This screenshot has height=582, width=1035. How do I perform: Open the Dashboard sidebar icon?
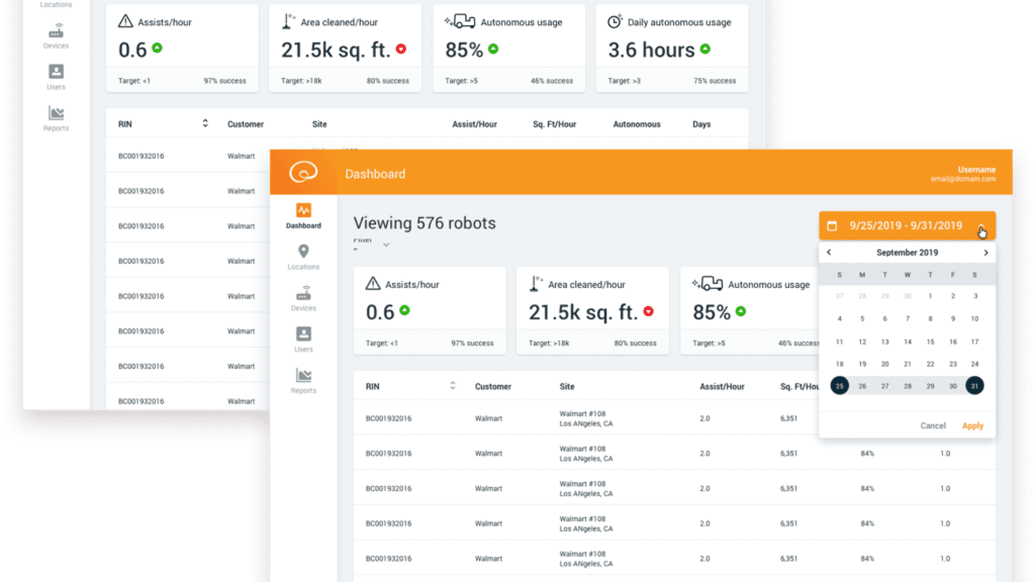coord(303,210)
